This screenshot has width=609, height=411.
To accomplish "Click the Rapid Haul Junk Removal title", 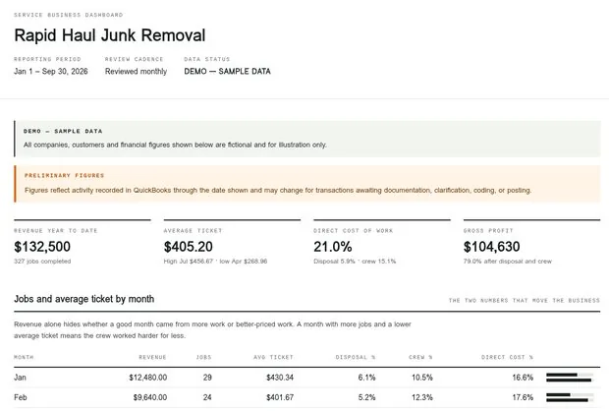I will click(x=110, y=35).
